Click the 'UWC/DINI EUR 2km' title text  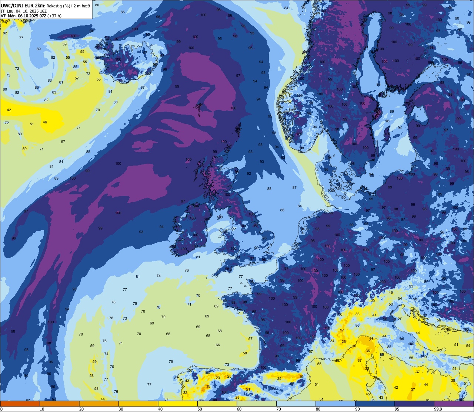coord(22,5)
